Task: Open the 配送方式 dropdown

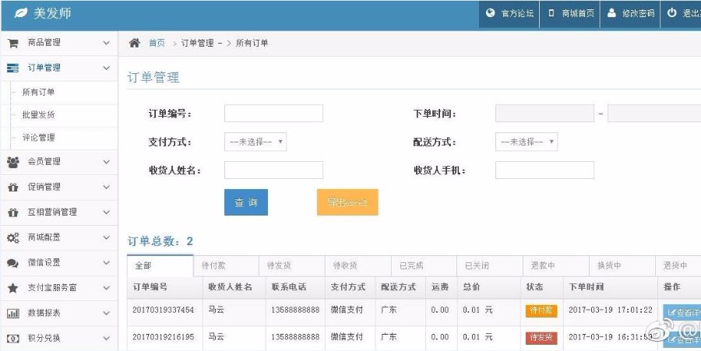Action: tap(527, 142)
